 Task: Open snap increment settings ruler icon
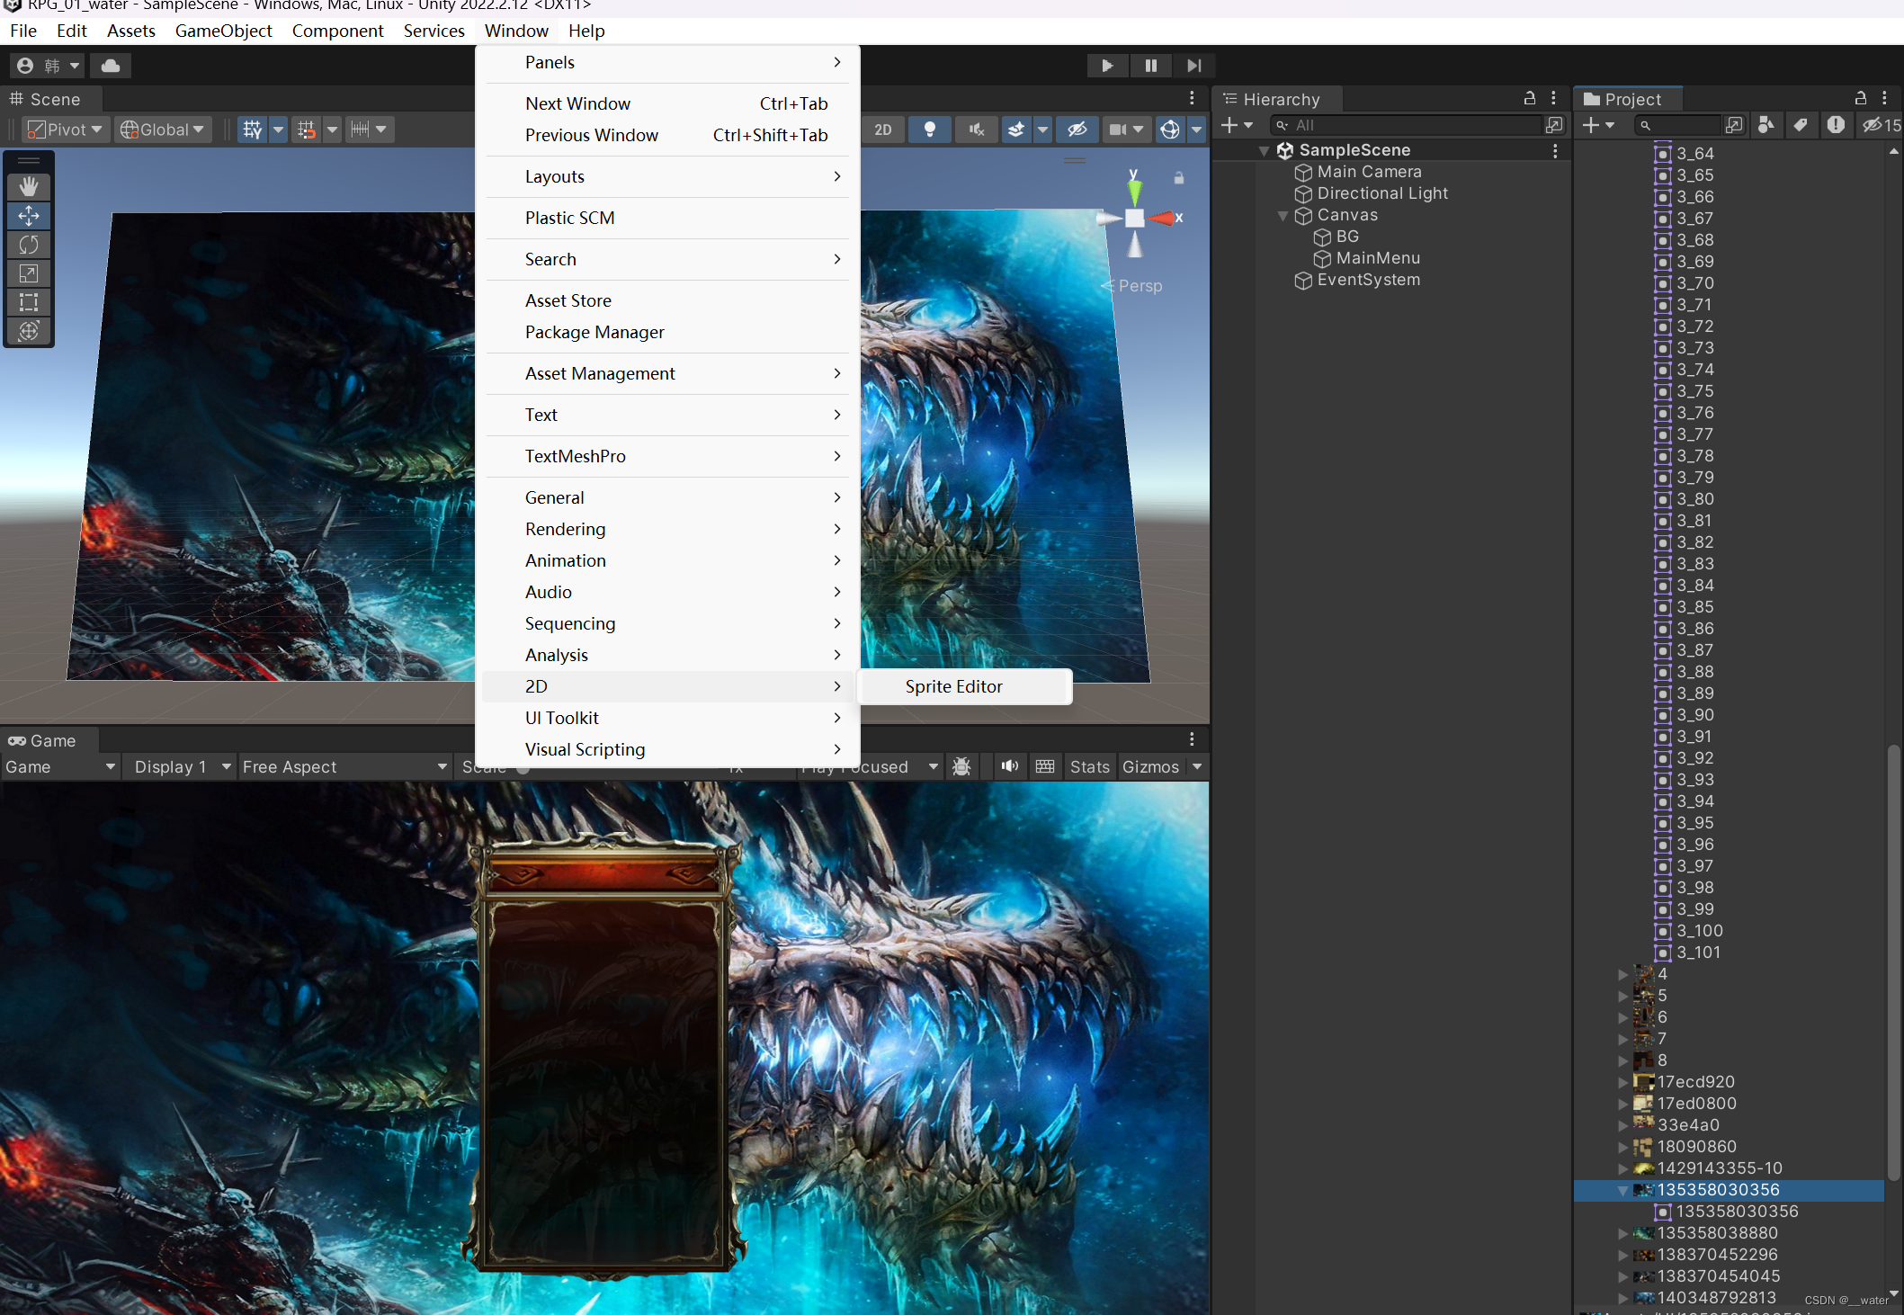coord(360,130)
